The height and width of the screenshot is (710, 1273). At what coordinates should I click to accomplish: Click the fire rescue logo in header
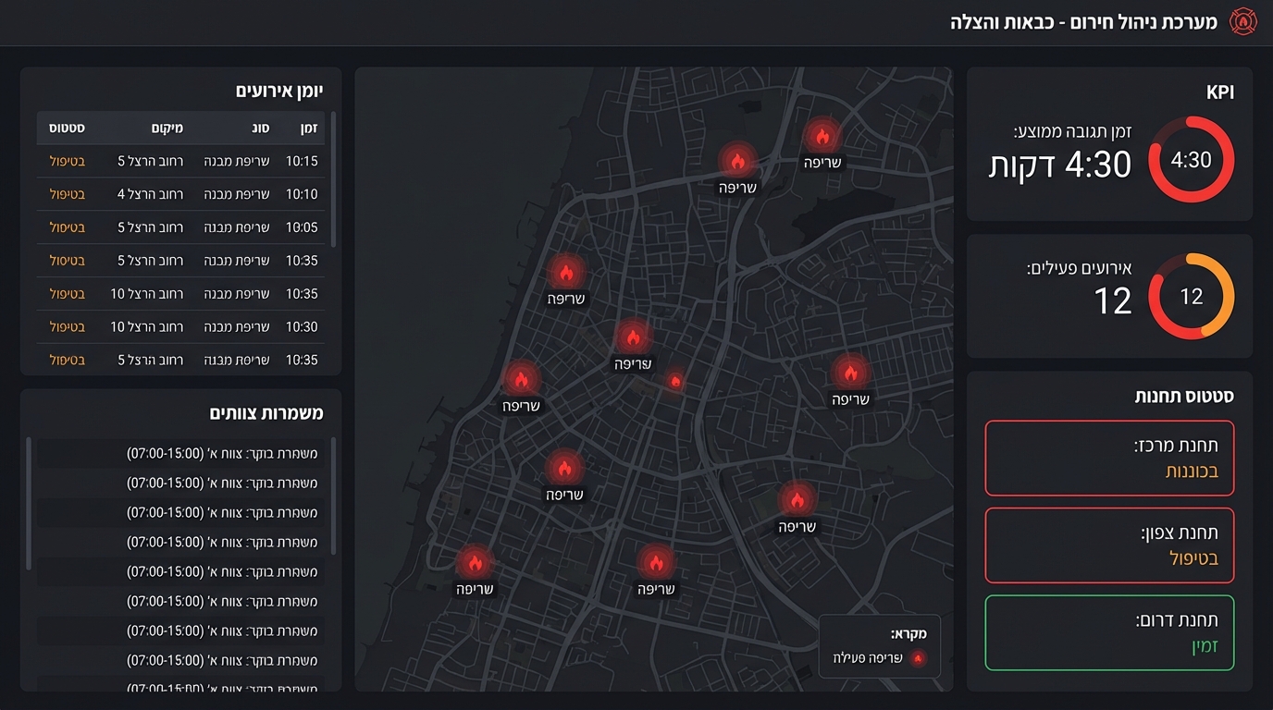tap(1243, 22)
